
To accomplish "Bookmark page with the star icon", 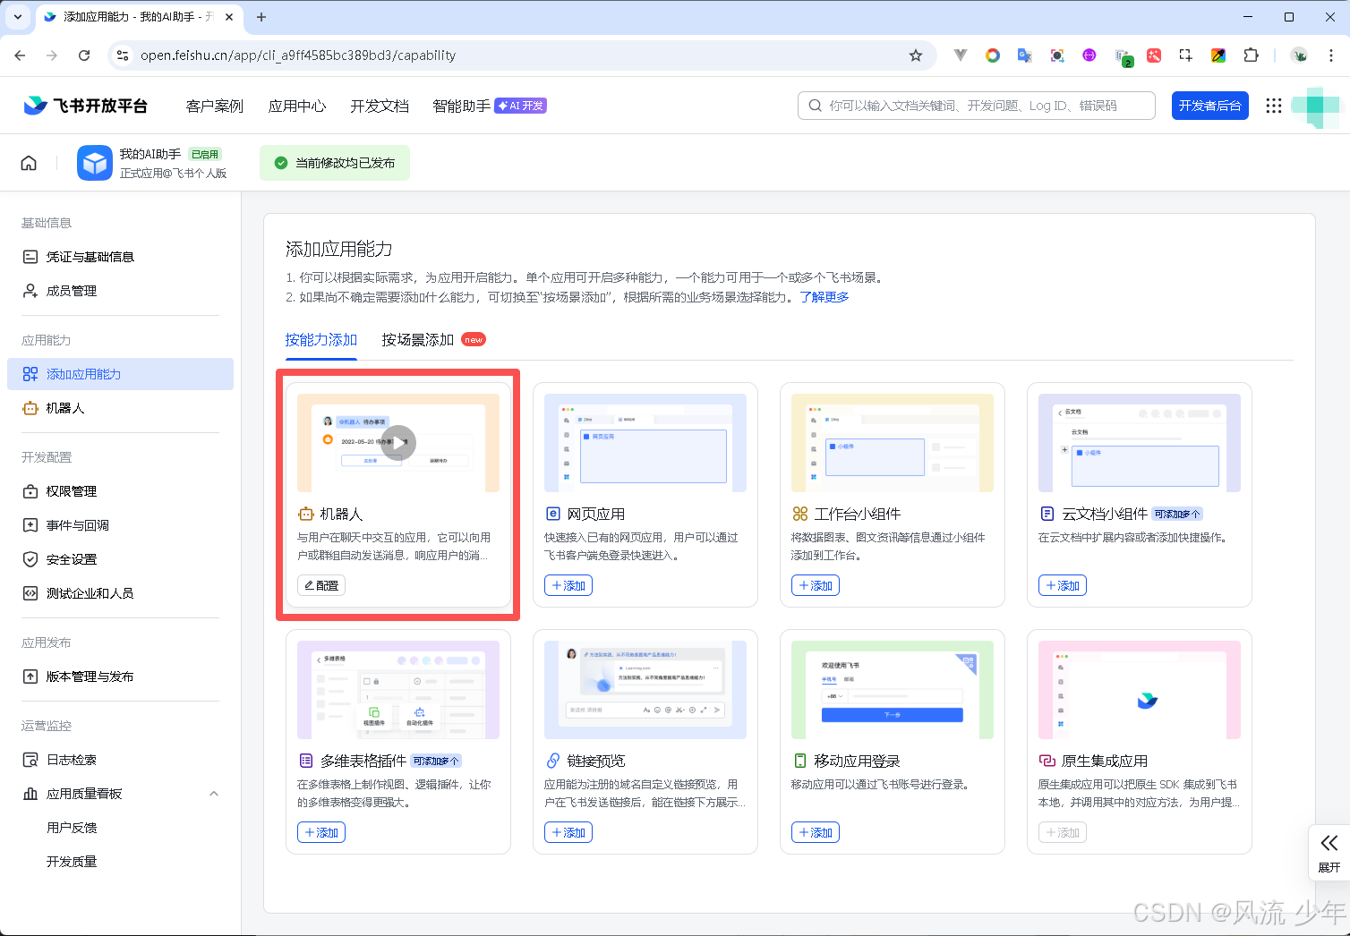I will point(915,55).
